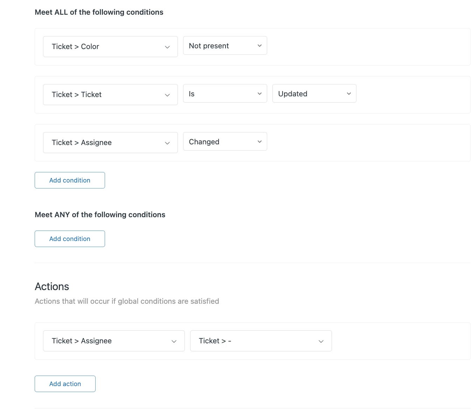The image size is (472, 412).
Task: Open the Ticket > Color field dropdown
Action: click(x=110, y=47)
